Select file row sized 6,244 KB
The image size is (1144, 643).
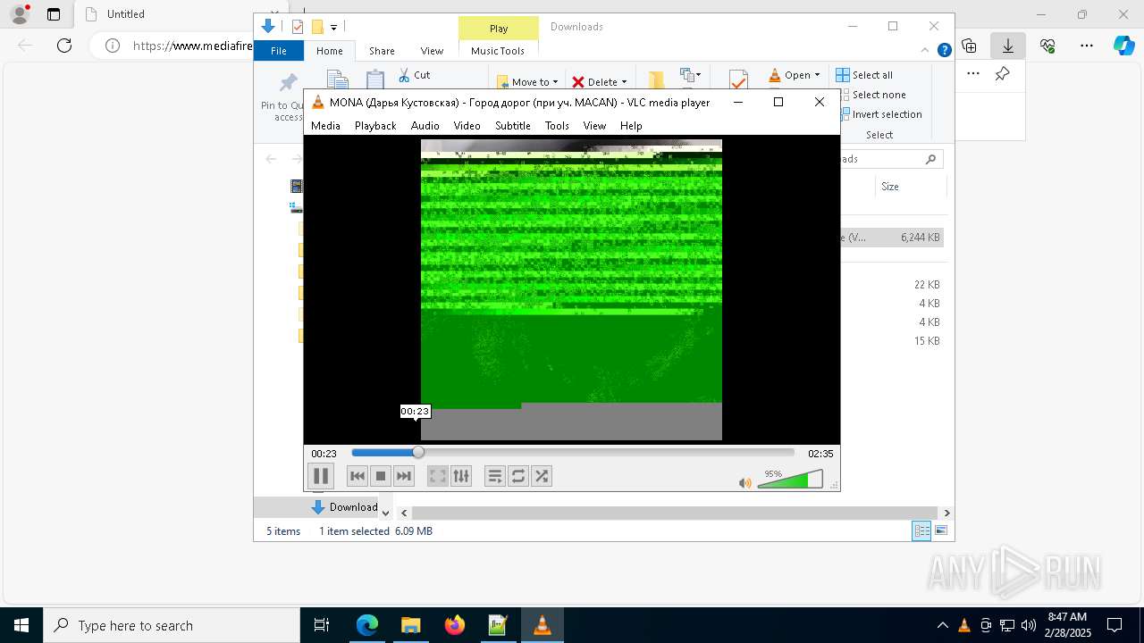(892, 238)
